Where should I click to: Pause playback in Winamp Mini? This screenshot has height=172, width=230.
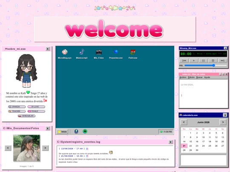pyautogui.click(x=203, y=61)
